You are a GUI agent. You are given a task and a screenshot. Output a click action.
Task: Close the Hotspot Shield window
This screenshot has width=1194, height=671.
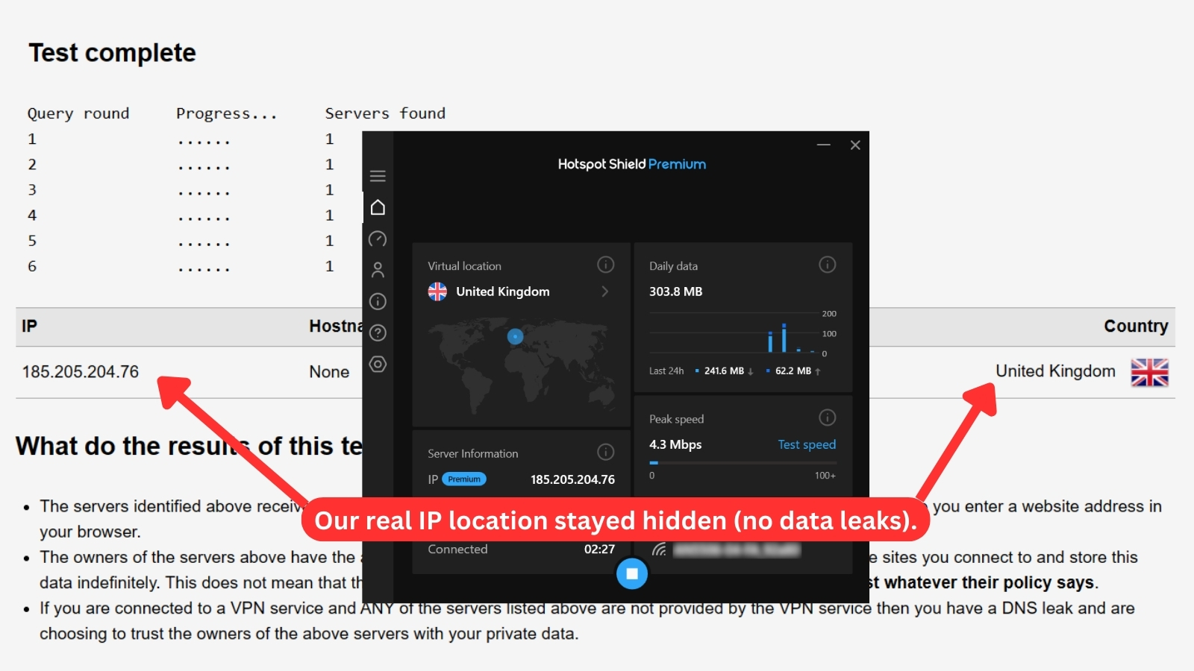point(855,145)
